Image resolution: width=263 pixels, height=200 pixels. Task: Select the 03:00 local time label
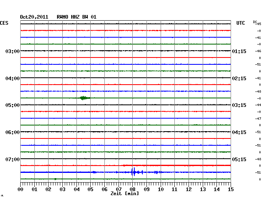coord(13,51)
